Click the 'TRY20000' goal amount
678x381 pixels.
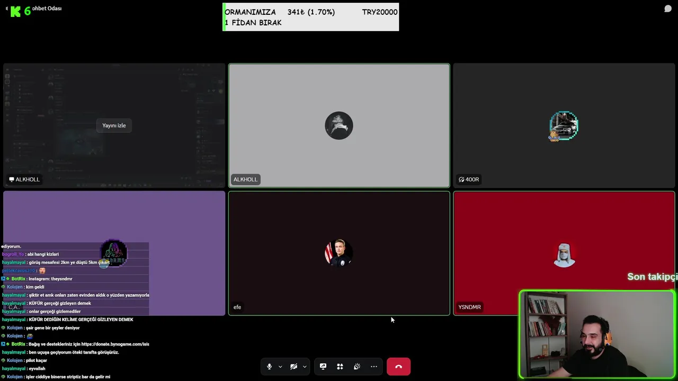click(380, 12)
